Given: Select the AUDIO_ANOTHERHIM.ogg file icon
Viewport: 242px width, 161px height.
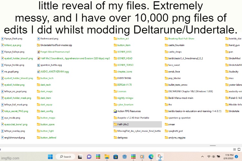Looking at the screenshot, I should point(38,71).
